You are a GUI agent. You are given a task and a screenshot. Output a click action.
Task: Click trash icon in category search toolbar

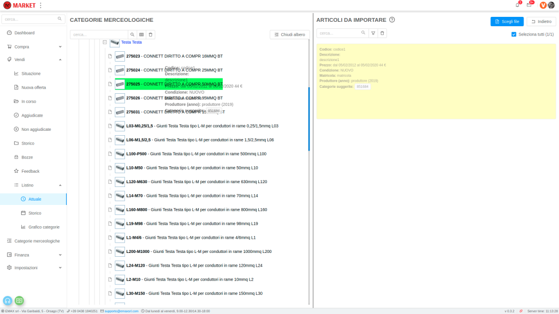[151, 34]
